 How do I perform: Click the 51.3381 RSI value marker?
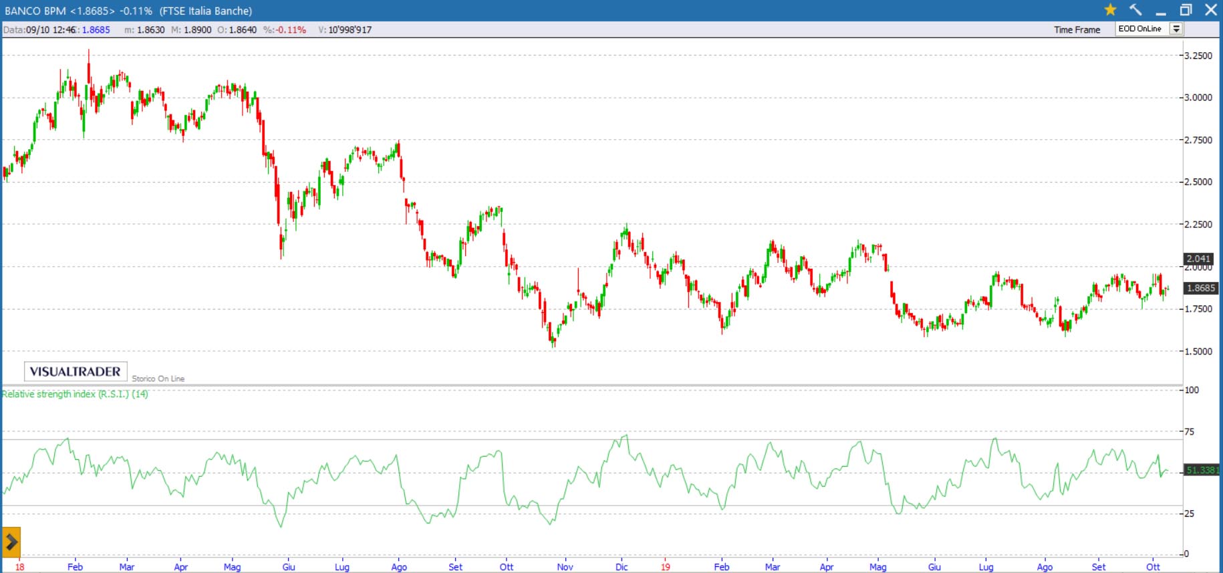click(1202, 470)
